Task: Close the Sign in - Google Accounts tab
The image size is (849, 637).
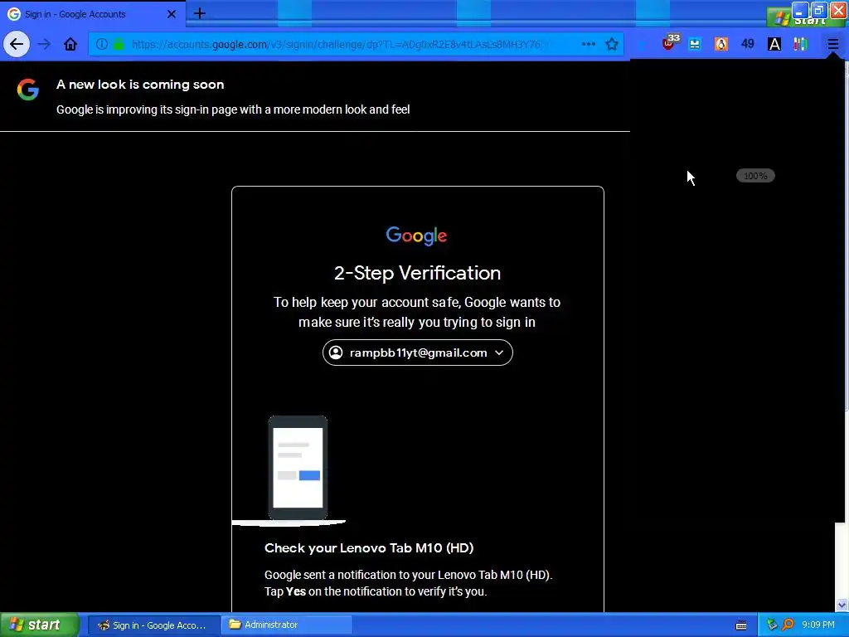Action: [x=171, y=14]
